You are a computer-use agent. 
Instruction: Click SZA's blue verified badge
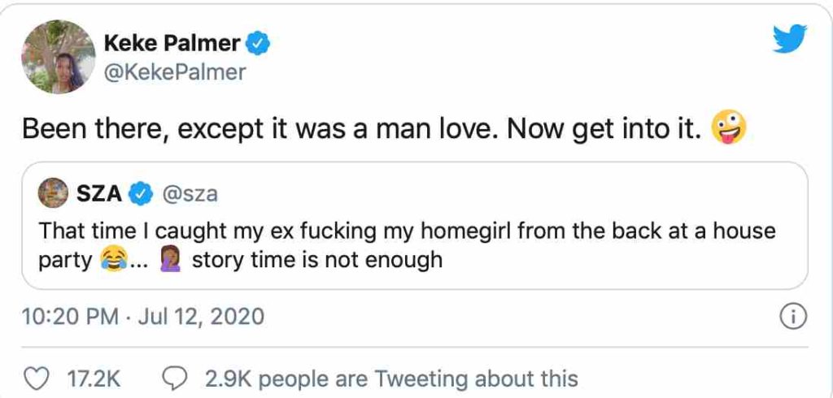pyautogui.click(x=139, y=193)
